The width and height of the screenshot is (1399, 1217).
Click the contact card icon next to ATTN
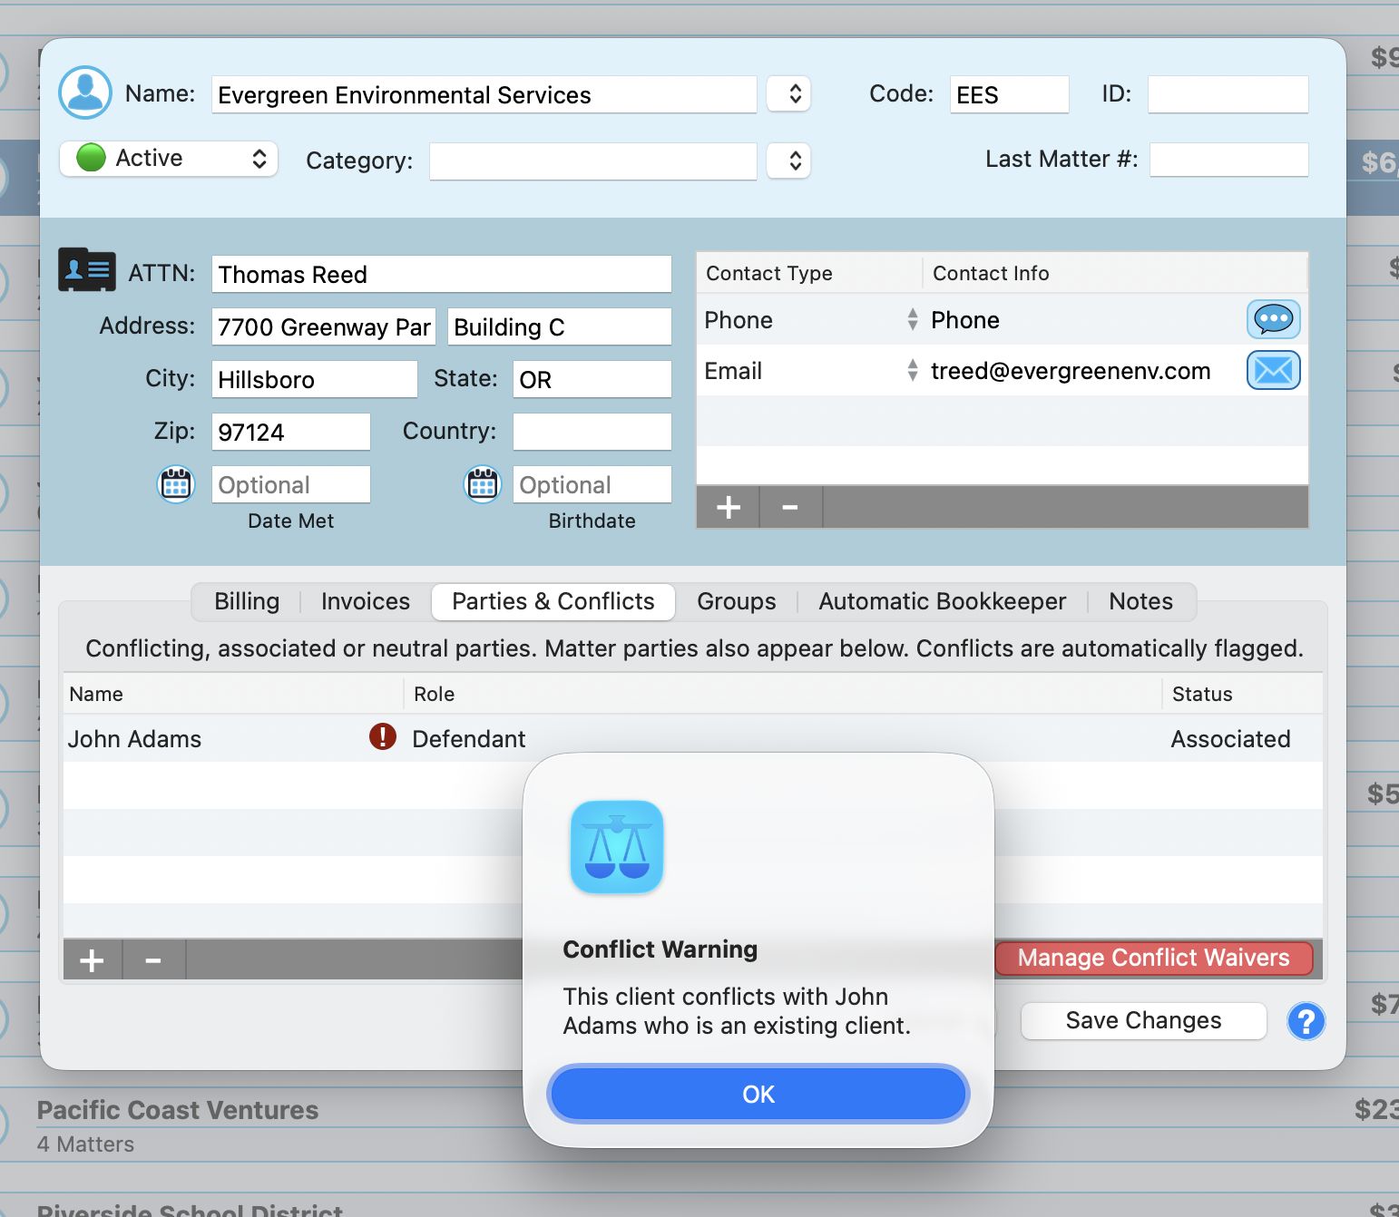click(86, 269)
